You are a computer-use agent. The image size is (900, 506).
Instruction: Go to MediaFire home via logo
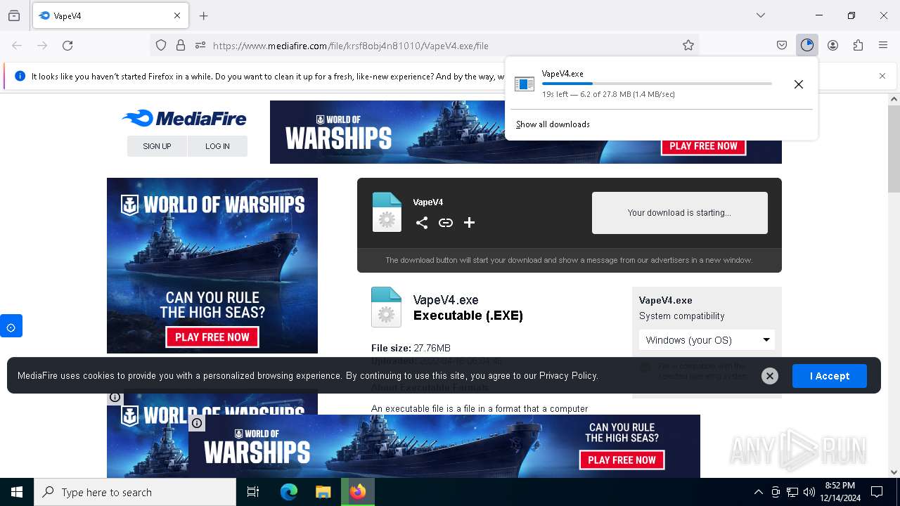[184, 118]
